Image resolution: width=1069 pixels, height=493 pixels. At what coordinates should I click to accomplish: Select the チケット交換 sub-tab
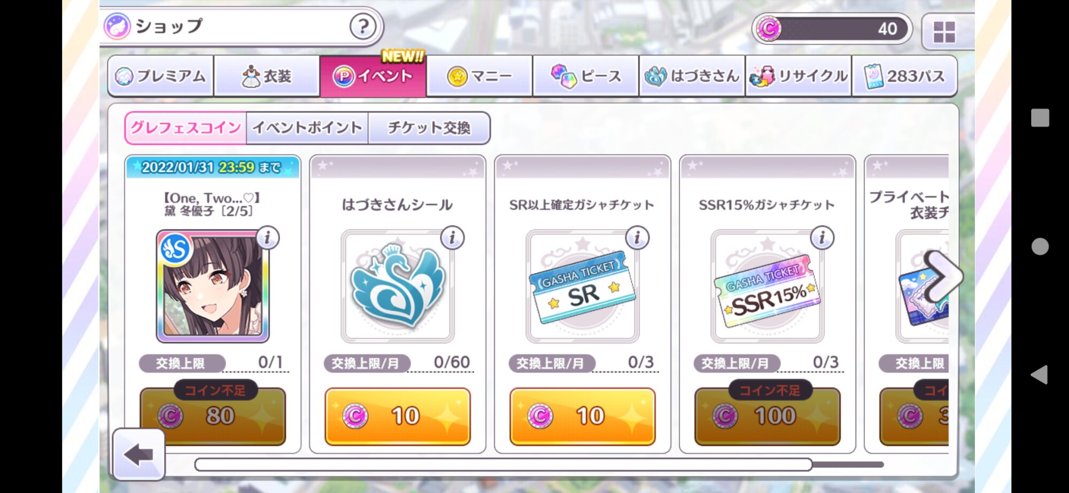429,128
